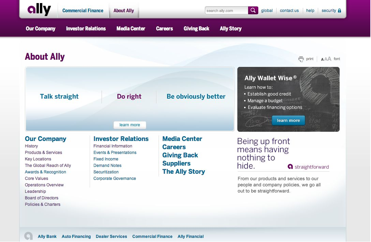This screenshot has width=371, height=242.
Task: Open the History link
Action: 31,146
